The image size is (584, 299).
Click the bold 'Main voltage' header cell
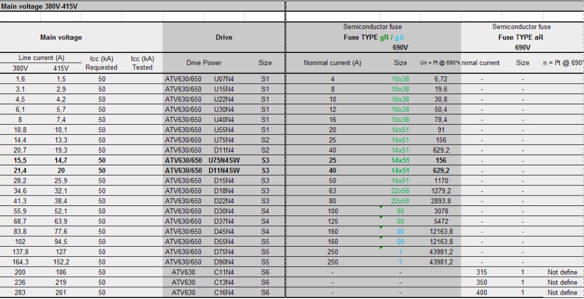(x=61, y=37)
